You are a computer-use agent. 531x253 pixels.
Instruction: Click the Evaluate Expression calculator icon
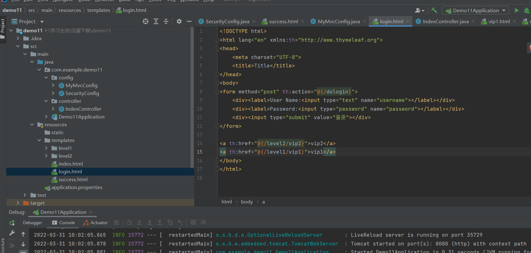pos(193,222)
